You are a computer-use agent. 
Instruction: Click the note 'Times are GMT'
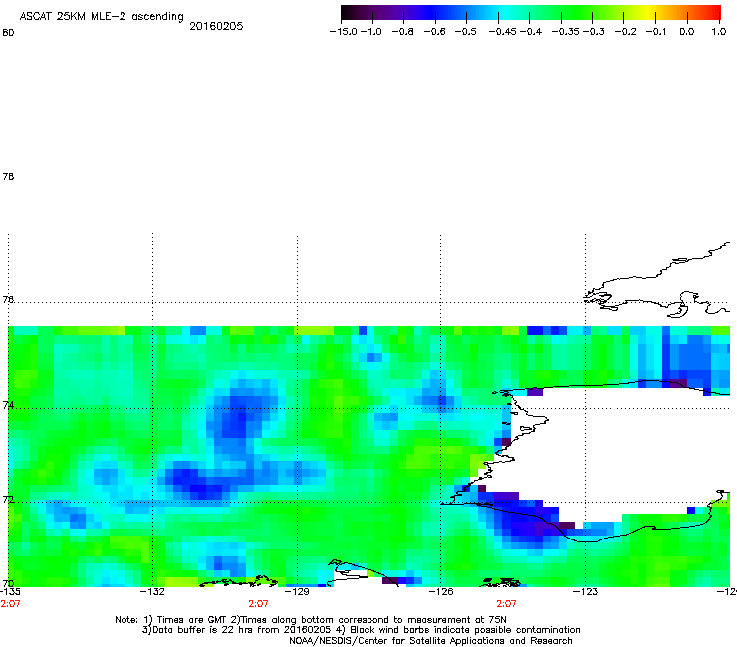coord(192,620)
